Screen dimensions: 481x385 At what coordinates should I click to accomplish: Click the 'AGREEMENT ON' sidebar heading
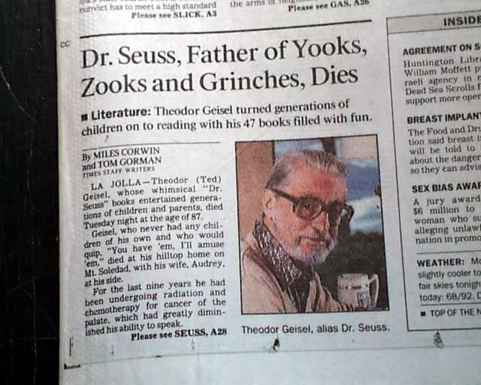[442, 49]
